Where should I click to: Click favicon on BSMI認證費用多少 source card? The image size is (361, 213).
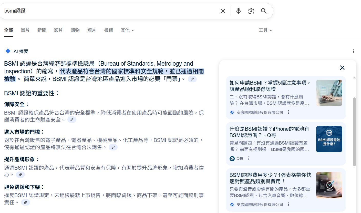(232, 205)
